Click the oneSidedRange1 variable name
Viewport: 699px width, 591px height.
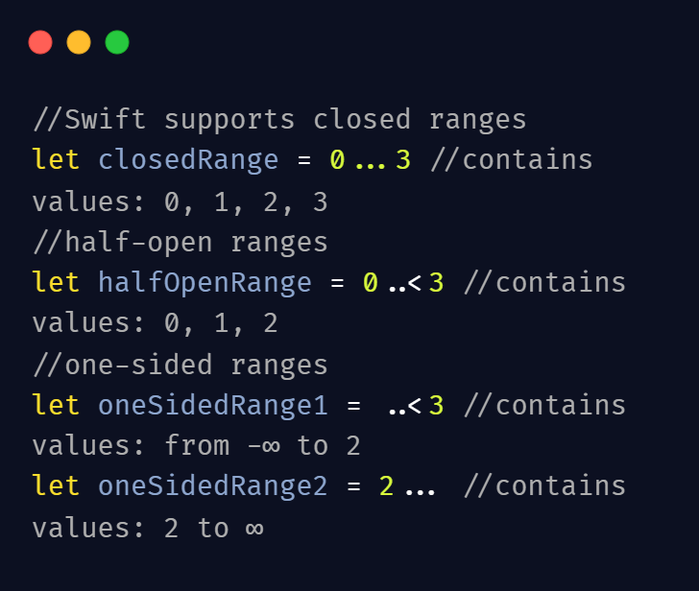click(x=213, y=405)
